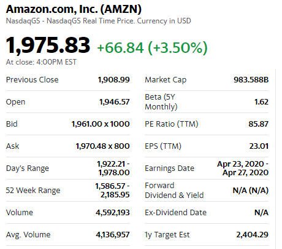
Task: Select the Market Cap value 983.588B
Action: (x=251, y=80)
